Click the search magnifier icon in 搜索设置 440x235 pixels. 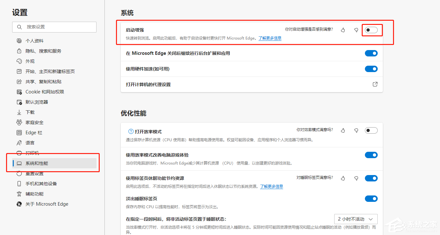click(x=19, y=27)
